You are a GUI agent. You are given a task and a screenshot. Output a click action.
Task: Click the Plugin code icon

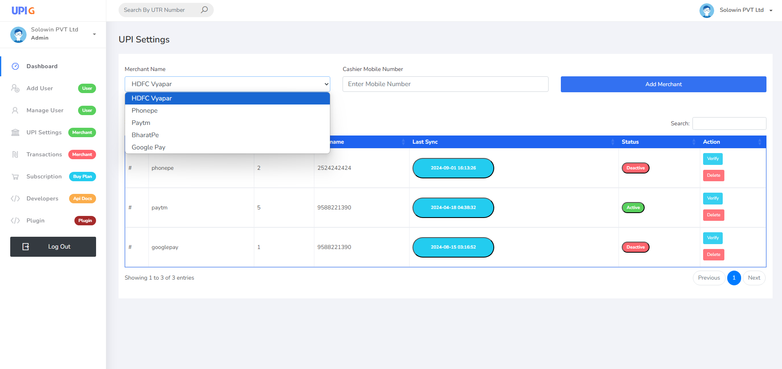pyautogui.click(x=16, y=220)
